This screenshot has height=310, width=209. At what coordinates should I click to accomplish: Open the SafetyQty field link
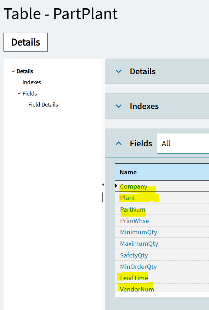pyautogui.click(x=134, y=255)
